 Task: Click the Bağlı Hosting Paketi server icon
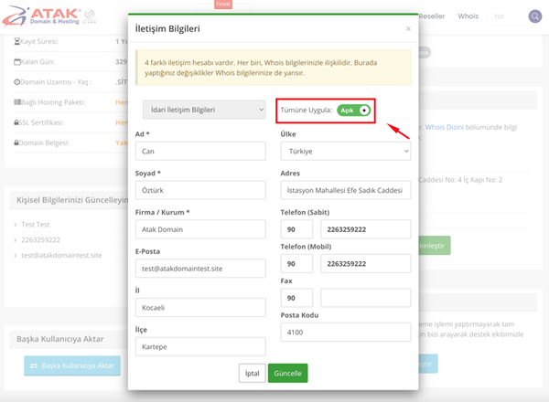(17, 102)
